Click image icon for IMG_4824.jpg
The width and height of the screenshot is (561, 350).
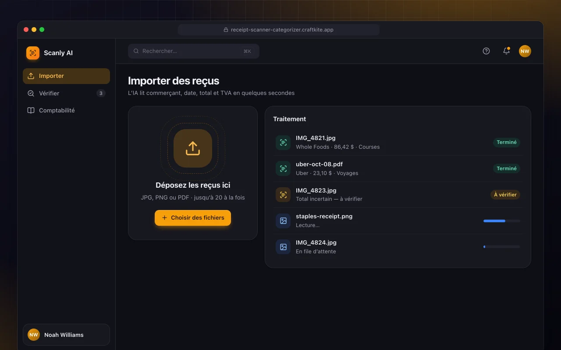pos(283,247)
